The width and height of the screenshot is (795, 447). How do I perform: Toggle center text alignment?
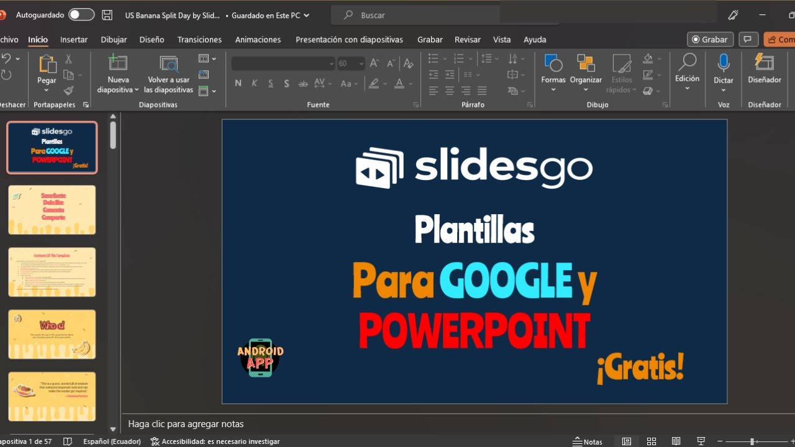coord(450,91)
